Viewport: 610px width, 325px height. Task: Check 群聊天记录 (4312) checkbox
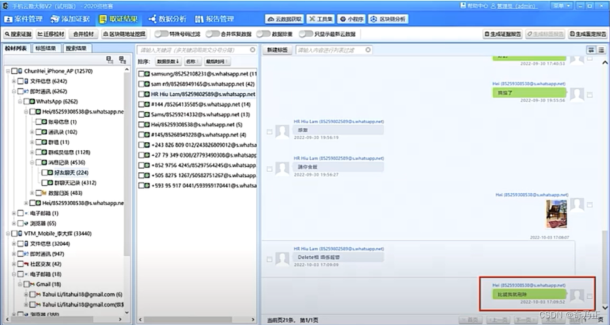pos(45,183)
